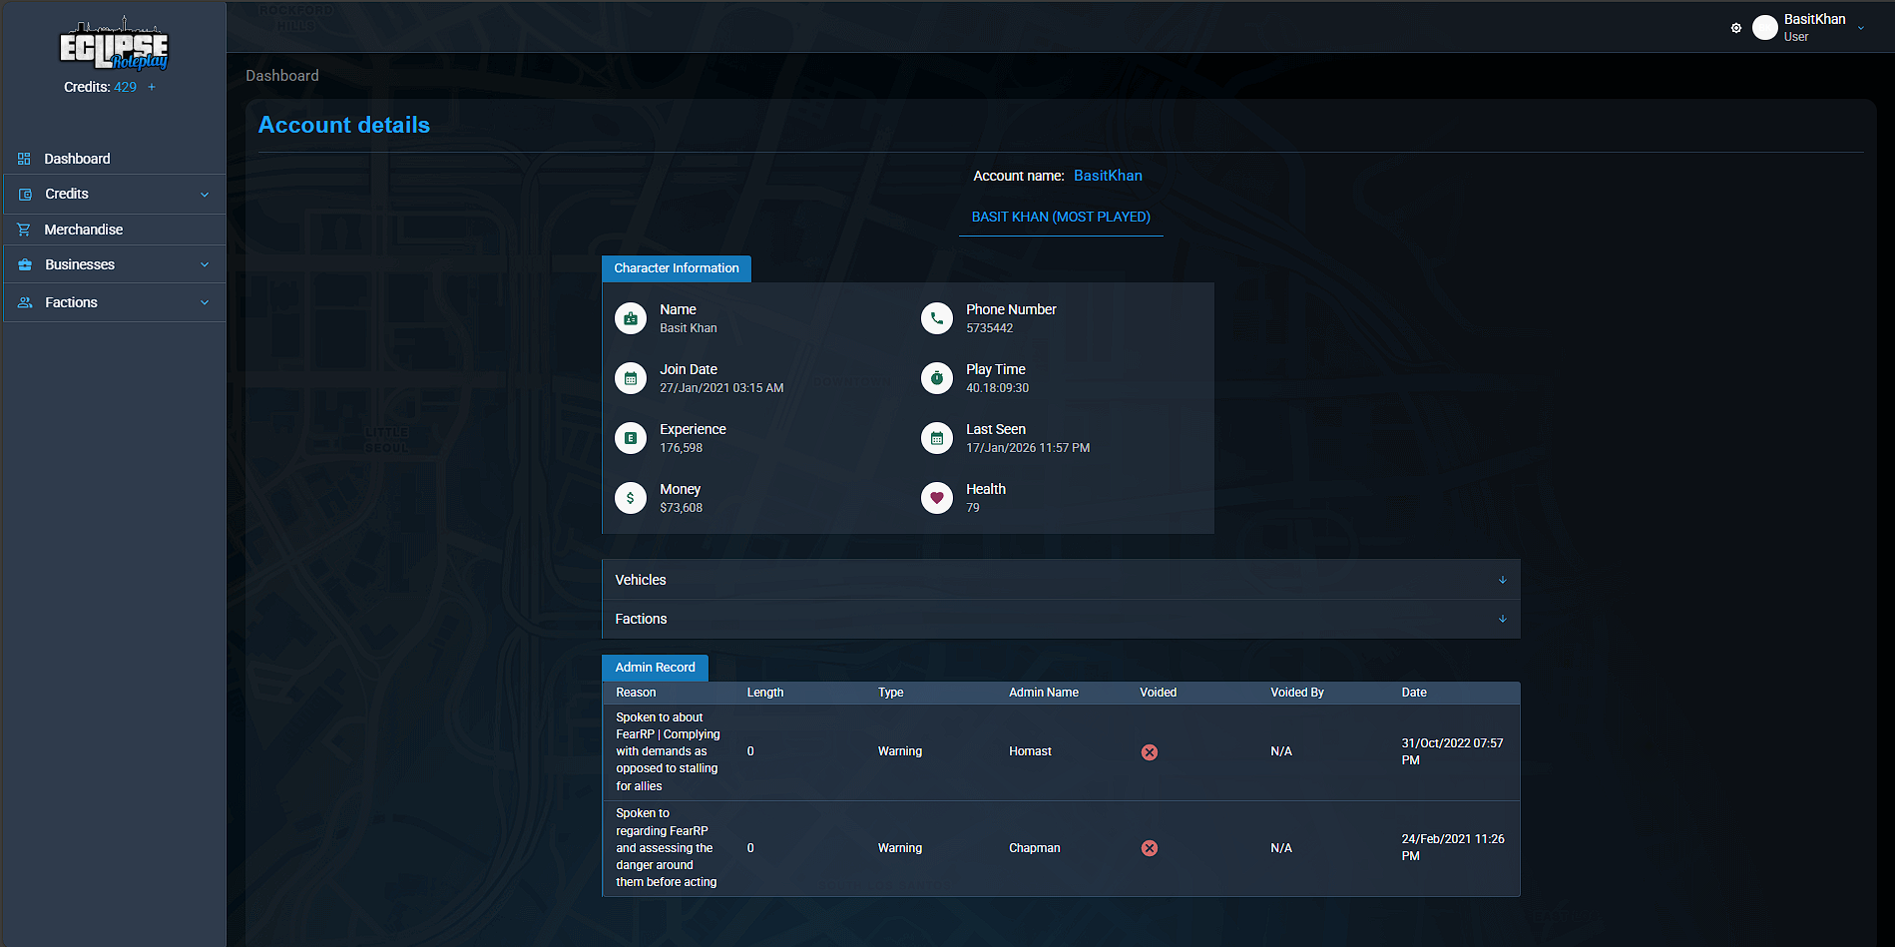The height and width of the screenshot is (947, 1895).
Task: Expand the Credits sidebar menu chevron
Action: (205, 195)
